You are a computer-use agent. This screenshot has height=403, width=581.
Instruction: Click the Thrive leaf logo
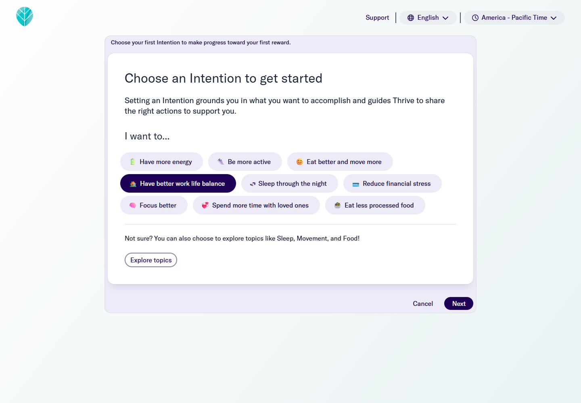[24, 17]
